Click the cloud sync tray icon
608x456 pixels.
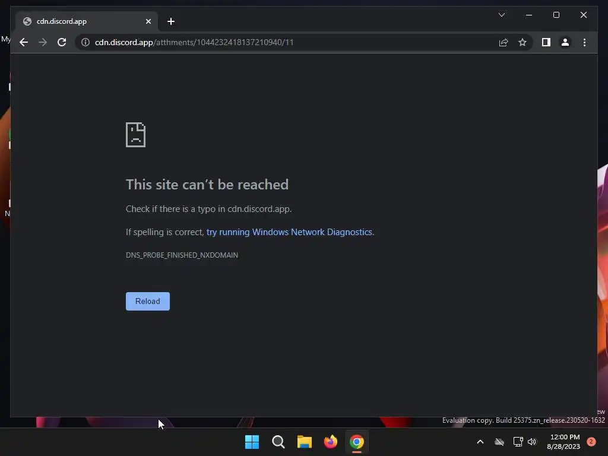(x=499, y=442)
